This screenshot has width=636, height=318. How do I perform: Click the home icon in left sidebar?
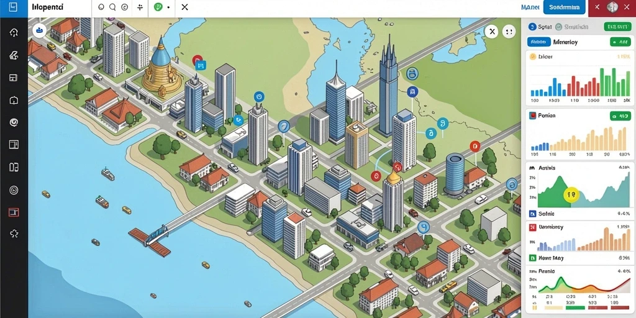click(14, 32)
